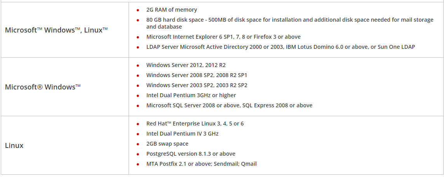
Task: Click the red bullet beside PostgreSQL version
Action: (x=138, y=154)
